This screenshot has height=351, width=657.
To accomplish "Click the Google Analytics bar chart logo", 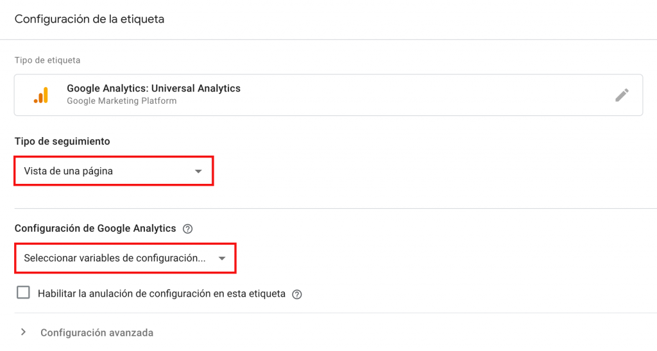I will pyautogui.click(x=40, y=95).
